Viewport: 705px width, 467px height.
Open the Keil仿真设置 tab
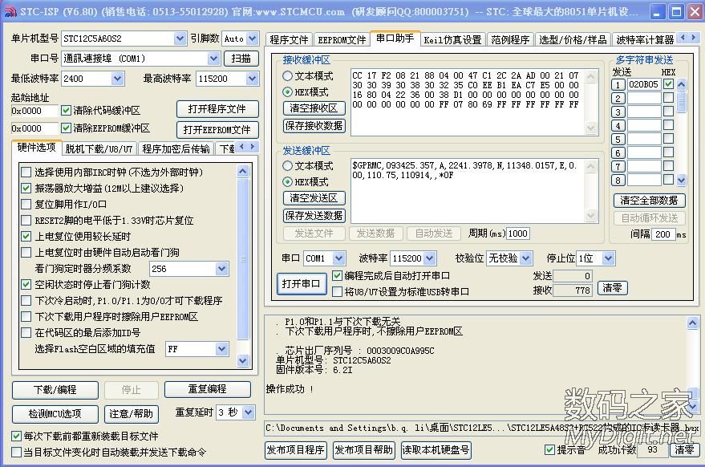tap(452, 40)
